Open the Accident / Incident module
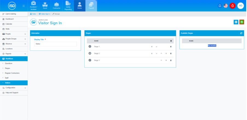The image size is (247, 120). pos(34,6)
